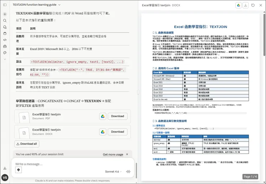Click 學習路徑建議 bold text

click(x=25, y=101)
